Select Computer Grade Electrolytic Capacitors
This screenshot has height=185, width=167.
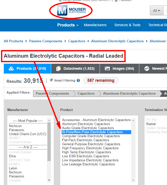pos(91,136)
